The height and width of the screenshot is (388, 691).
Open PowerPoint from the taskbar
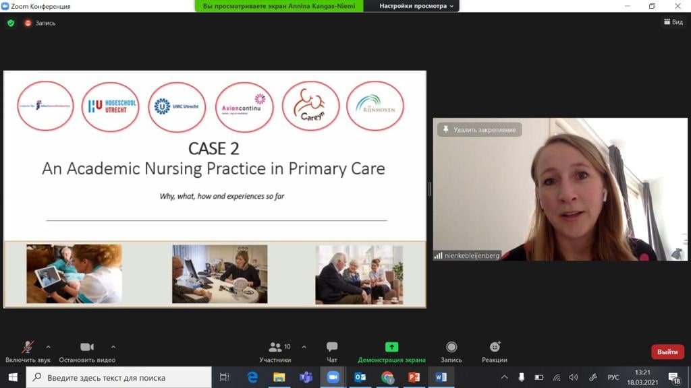[x=414, y=377]
